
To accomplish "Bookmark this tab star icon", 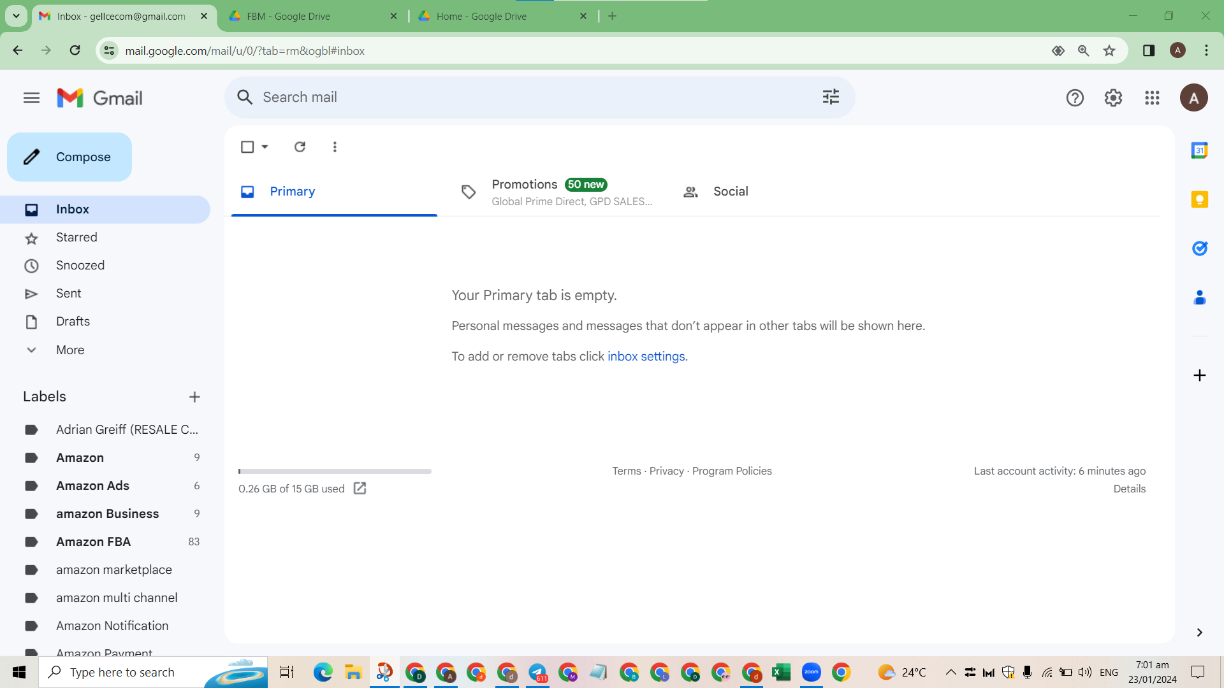I will (1109, 50).
